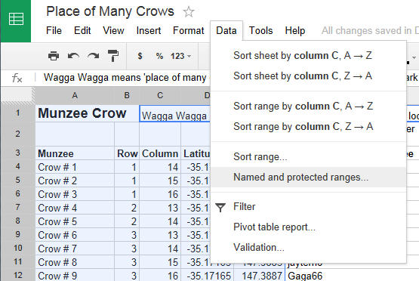Click the Munzee Crow title cell
Image resolution: width=419 pixels, height=281 pixels.
point(88,113)
